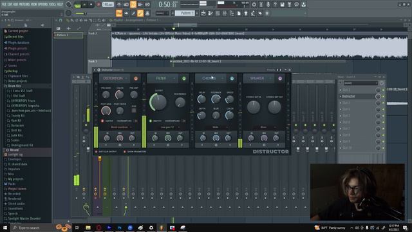Toggle the Smooth option in Filter

coord(151,121)
